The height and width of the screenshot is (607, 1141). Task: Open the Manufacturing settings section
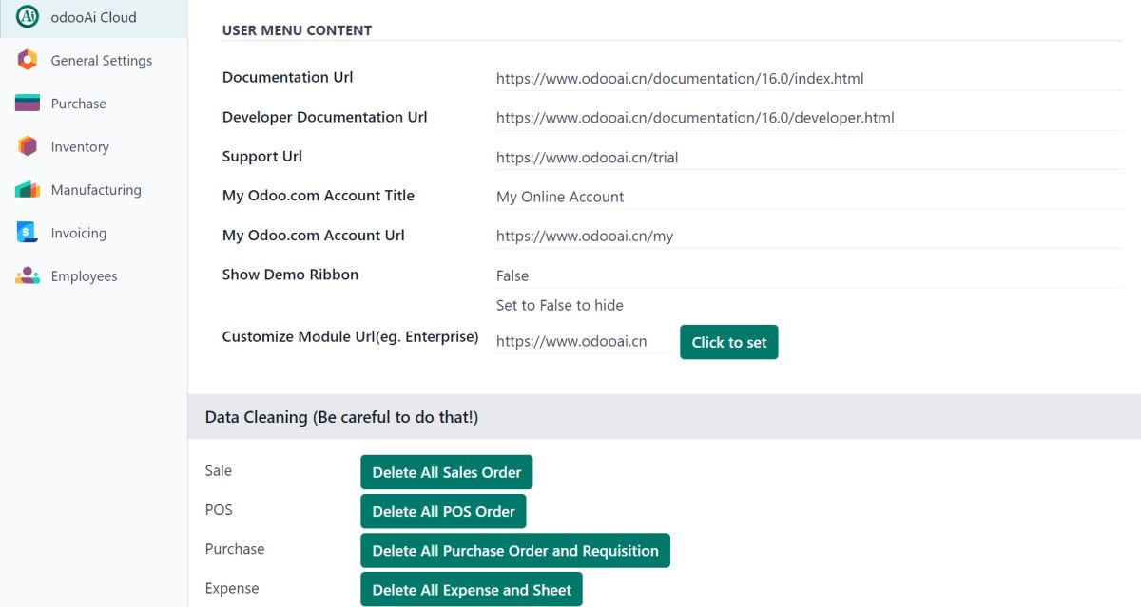coord(95,190)
